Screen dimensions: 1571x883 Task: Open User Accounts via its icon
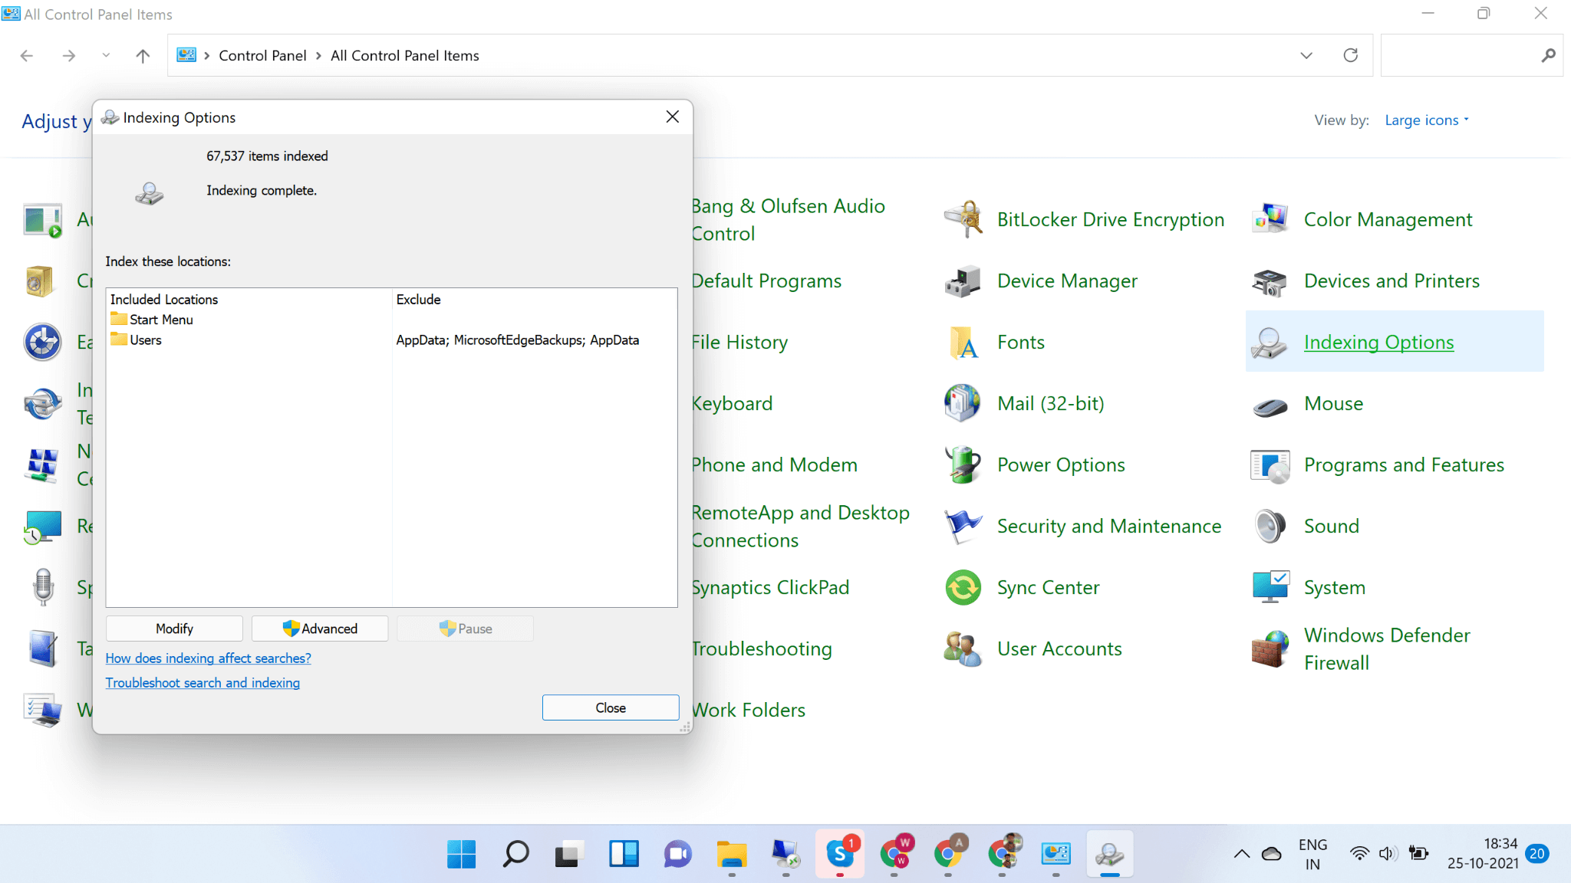[x=963, y=648]
